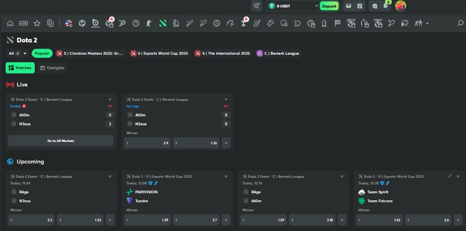The image size is (466, 231).
Task: Select the PENALTY shootout icon
Action: pos(378,23)
